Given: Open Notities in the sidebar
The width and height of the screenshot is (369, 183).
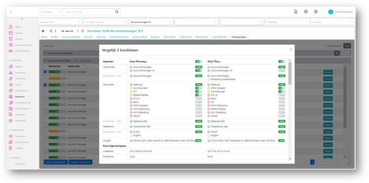Looking at the screenshot, I should pos(19,39).
